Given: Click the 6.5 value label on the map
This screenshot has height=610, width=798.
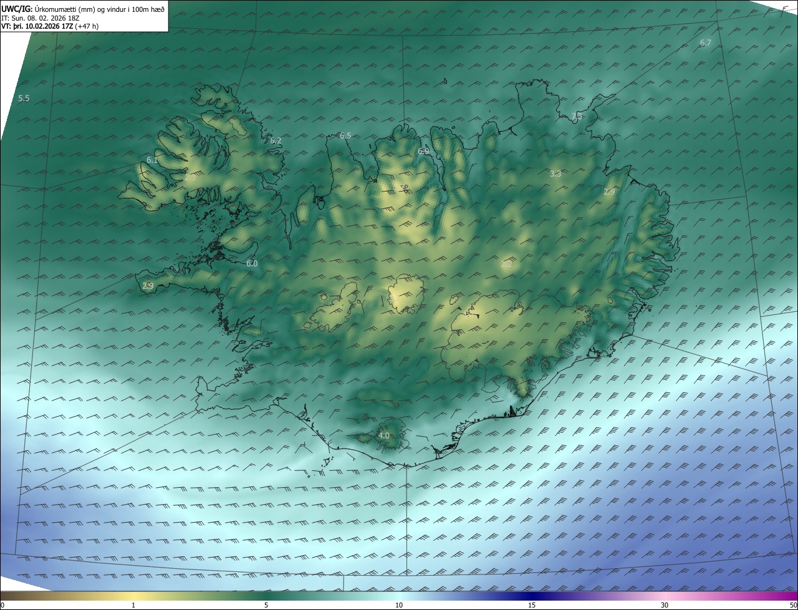Looking at the screenshot, I should [345, 136].
